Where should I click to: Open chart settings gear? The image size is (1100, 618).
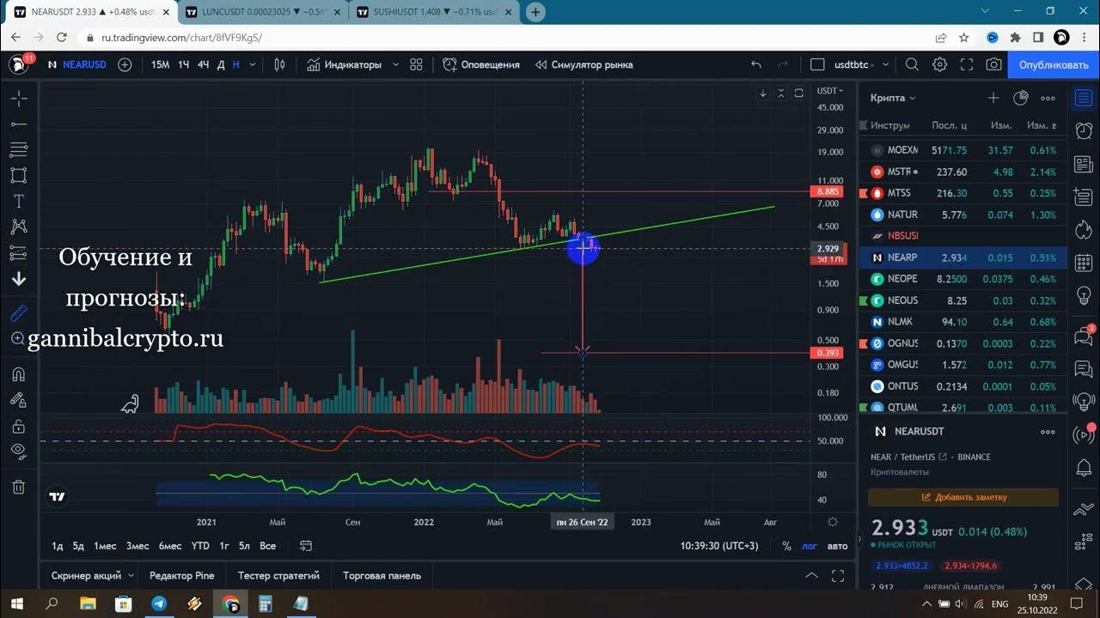click(939, 64)
